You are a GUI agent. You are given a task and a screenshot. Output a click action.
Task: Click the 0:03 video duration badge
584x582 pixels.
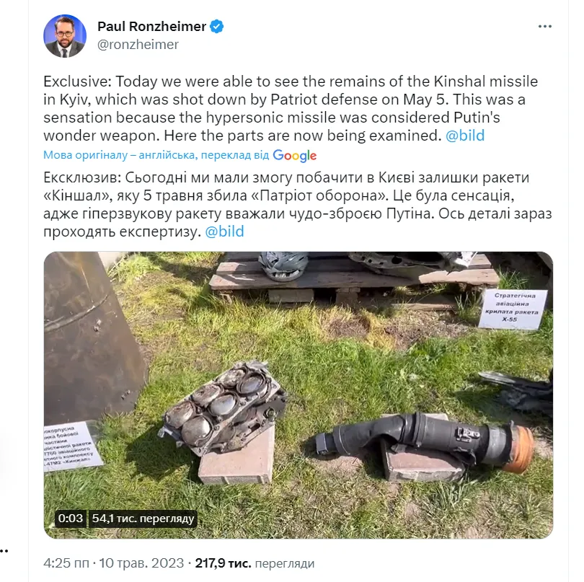71,519
